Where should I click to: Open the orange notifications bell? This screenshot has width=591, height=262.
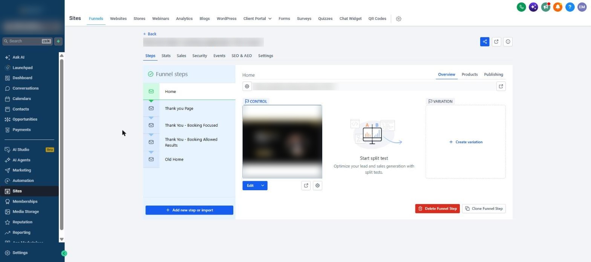(558, 7)
